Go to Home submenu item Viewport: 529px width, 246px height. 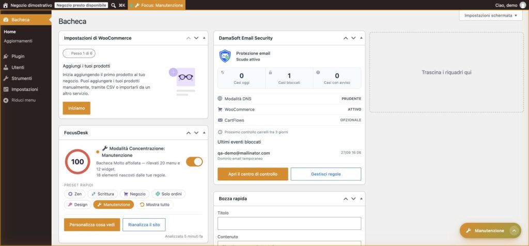(x=10, y=32)
